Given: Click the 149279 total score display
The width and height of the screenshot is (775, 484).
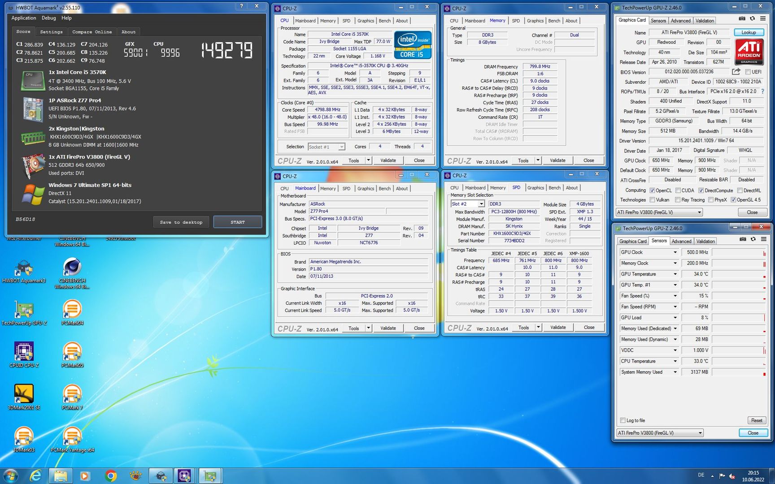Looking at the screenshot, I should click(x=227, y=51).
